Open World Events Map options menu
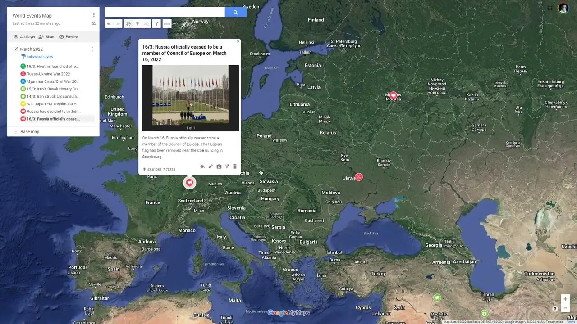 [94, 15]
